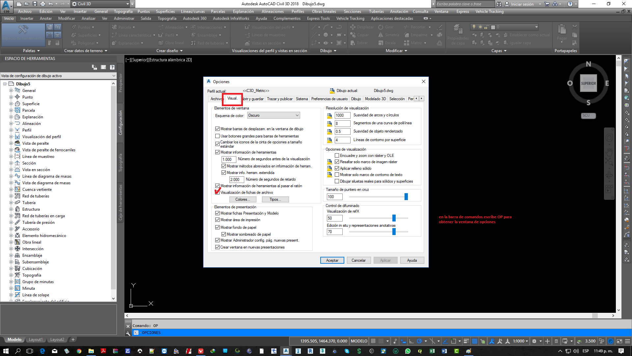Enable Usar botones grandes para barras
The height and width of the screenshot is (356, 632).
[x=217, y=136]
